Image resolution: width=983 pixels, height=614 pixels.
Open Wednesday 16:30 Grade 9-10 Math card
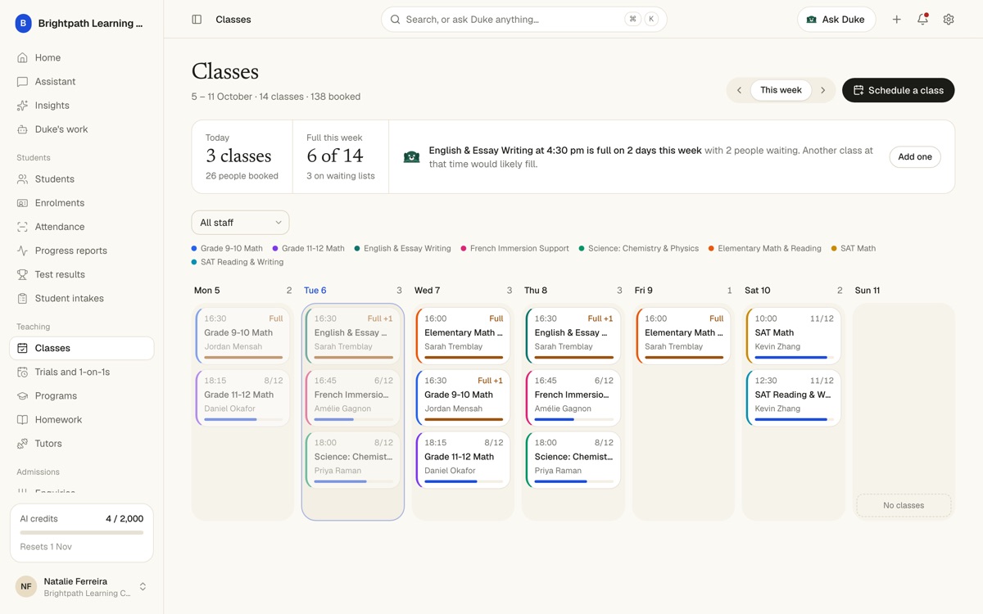463,398
